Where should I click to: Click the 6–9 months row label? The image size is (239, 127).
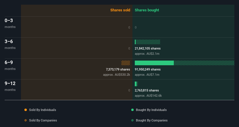point(10,65)
